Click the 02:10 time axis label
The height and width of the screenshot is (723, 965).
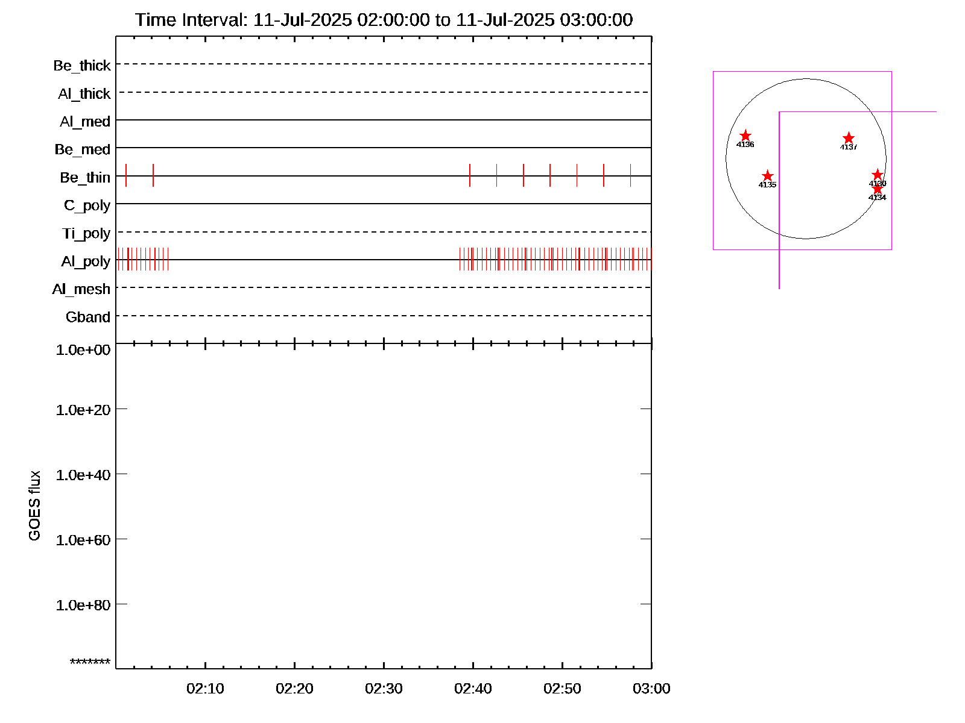(x=205, y=689)
